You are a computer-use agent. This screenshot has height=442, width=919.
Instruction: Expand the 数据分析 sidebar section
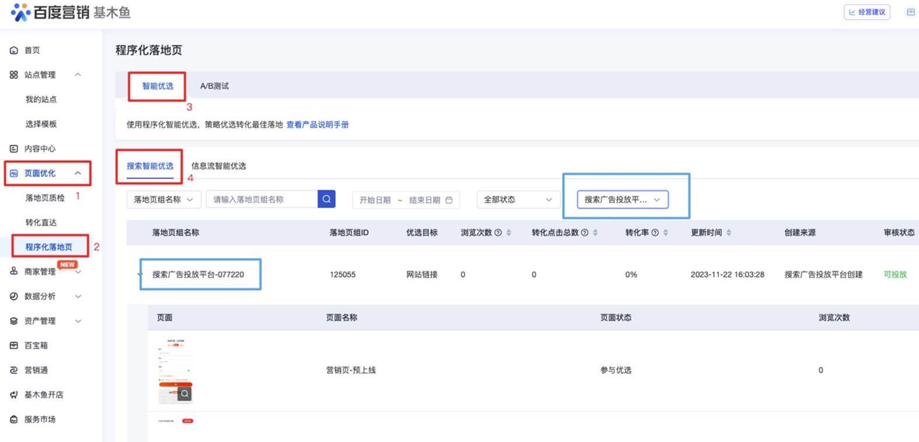(78, 296)
